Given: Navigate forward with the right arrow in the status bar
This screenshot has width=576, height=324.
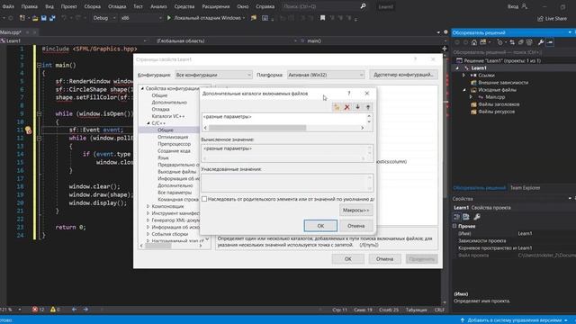Looking at the screenshot, I should [x=85, y=310].
